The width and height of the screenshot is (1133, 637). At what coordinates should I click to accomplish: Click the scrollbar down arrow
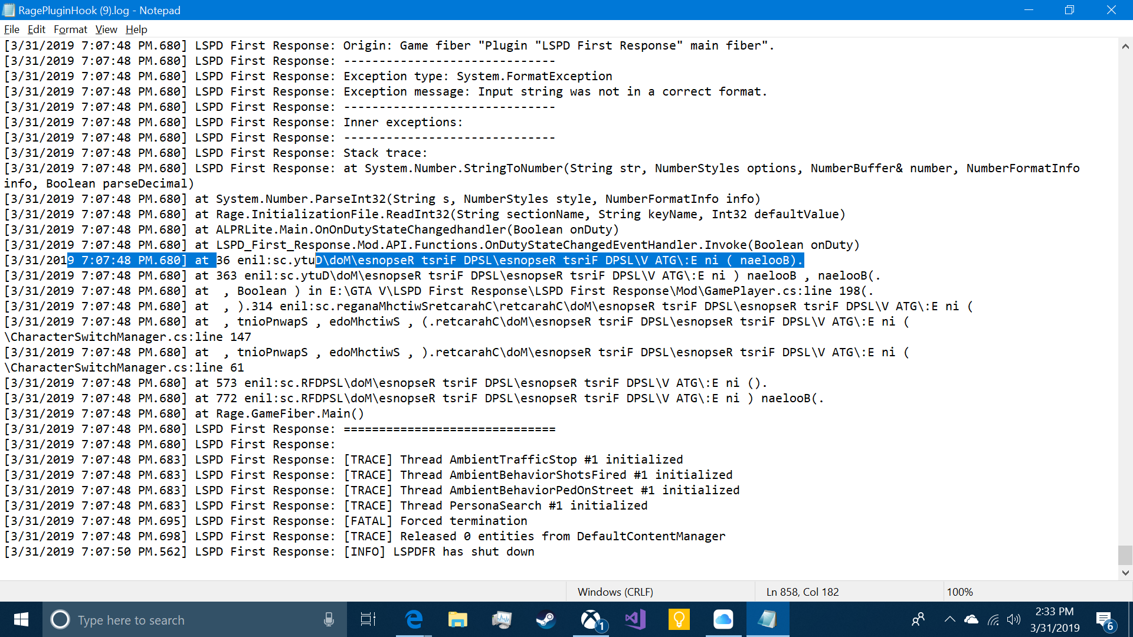pos(1125,572)
